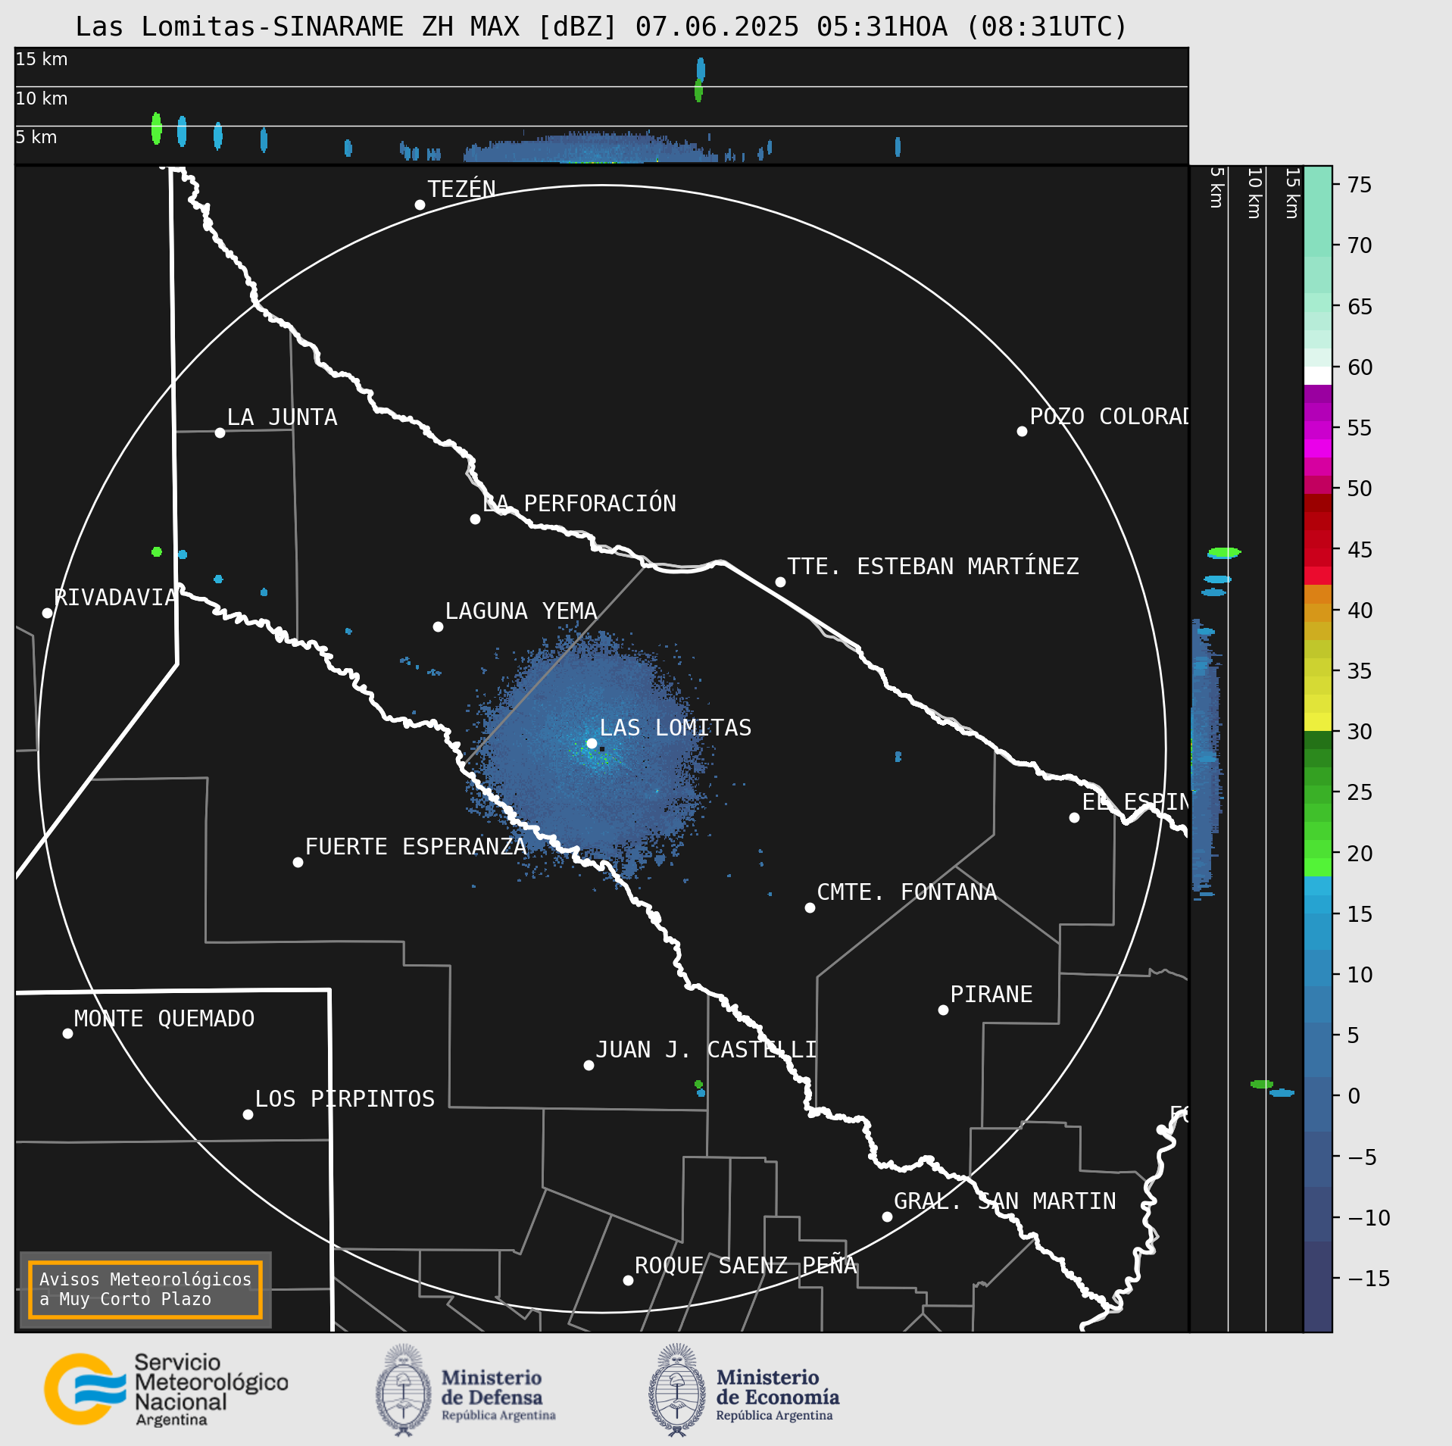Click the Juan J. Castelli marker dot
This screenshot has width=1452, height=1446.
(x=589, y=1065)
